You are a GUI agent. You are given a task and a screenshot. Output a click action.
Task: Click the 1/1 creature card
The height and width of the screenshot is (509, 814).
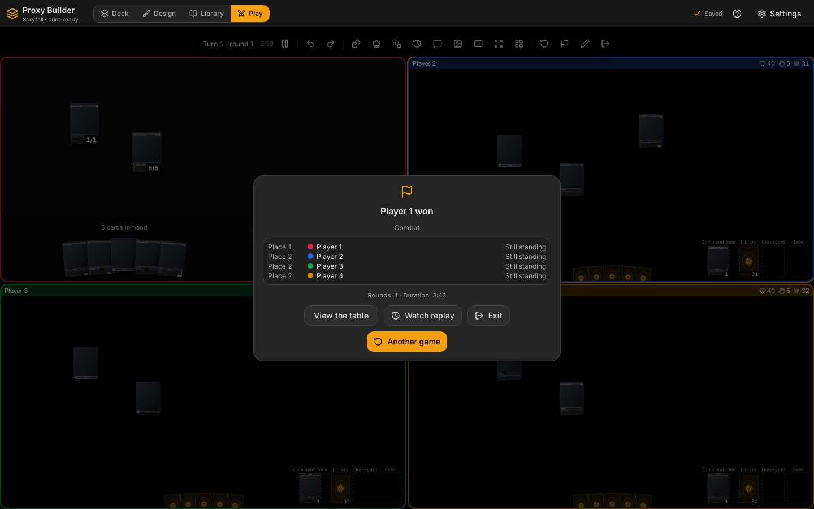[85, 123]
